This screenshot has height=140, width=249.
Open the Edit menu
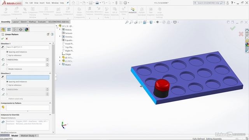(31, 3)
